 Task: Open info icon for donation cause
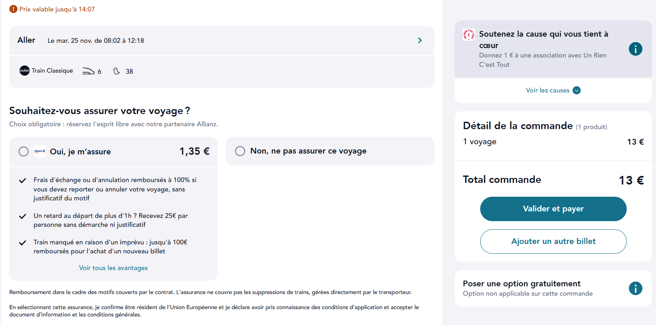[635, 49]
